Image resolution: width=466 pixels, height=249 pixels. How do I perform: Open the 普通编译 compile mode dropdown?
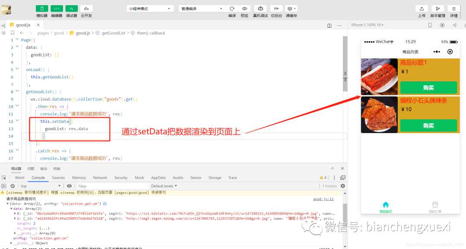(202, 9)
